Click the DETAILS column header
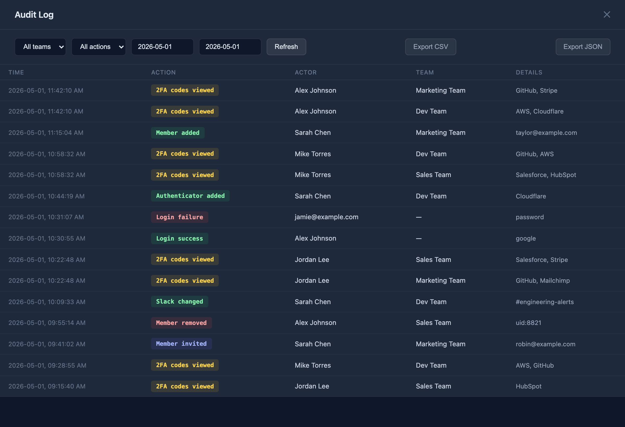 pos(529,72)
